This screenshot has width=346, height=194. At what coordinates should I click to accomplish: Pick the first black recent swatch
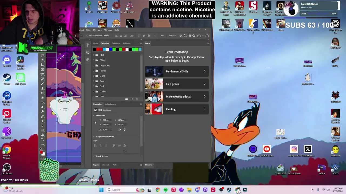pyautogui.click(x=94, y=49)
